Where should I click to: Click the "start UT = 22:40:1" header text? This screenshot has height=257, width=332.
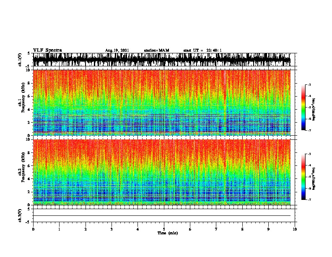coord(202,50)
